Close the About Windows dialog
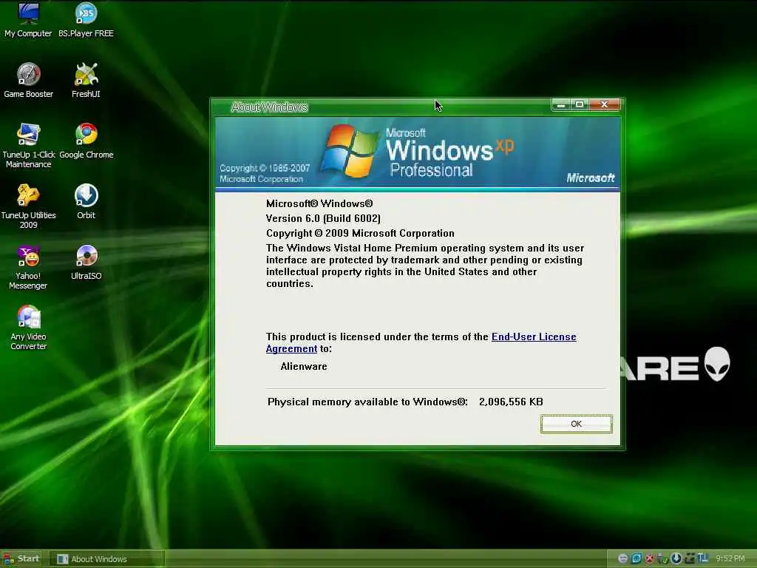 click(604, 104)
